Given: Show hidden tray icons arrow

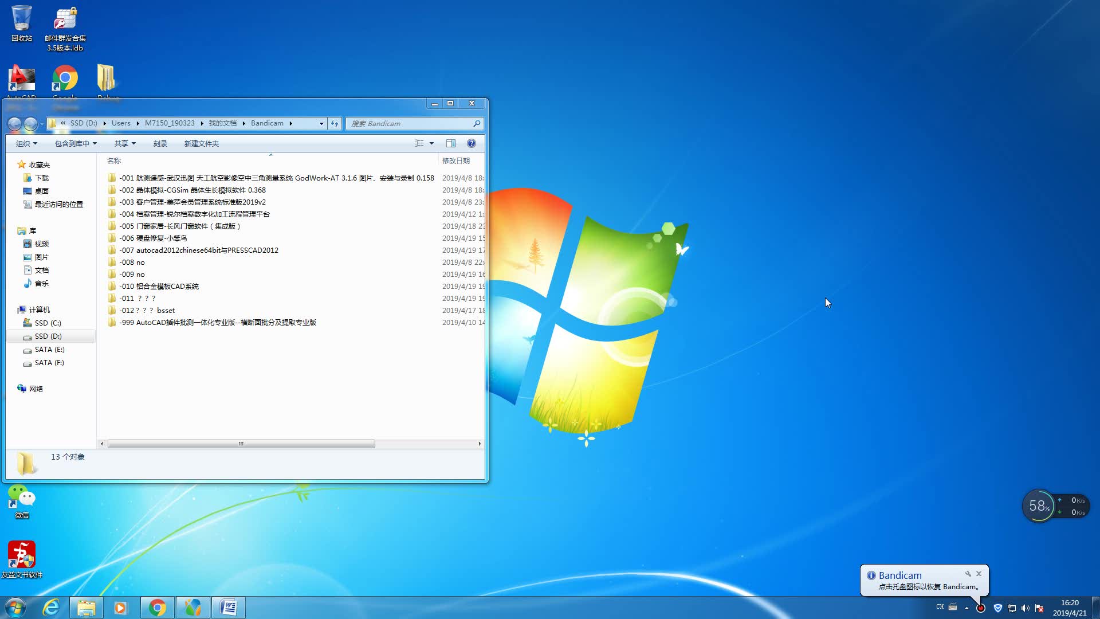Looking at the screenshot, I should click(x=967, y=608).
